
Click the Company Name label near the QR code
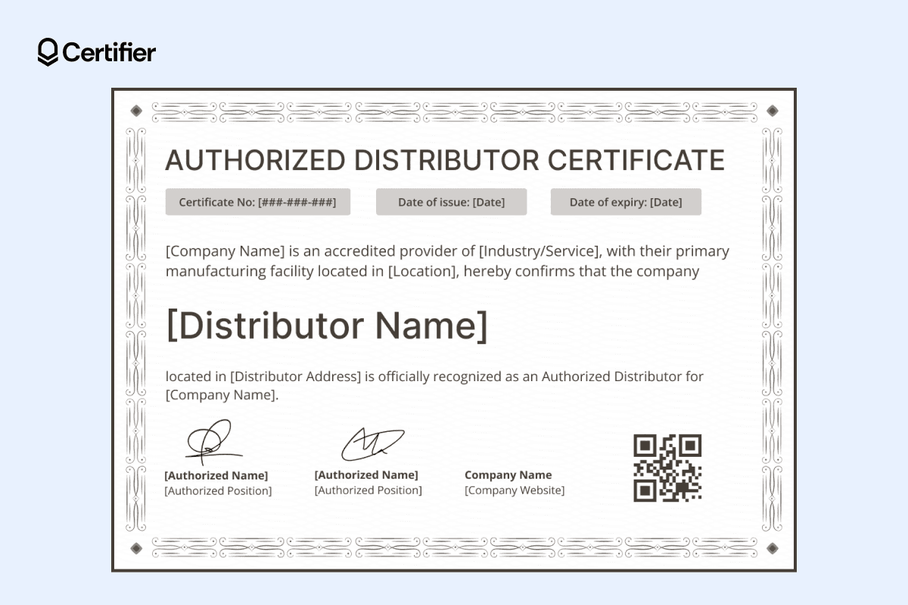(x=508, y=474)
